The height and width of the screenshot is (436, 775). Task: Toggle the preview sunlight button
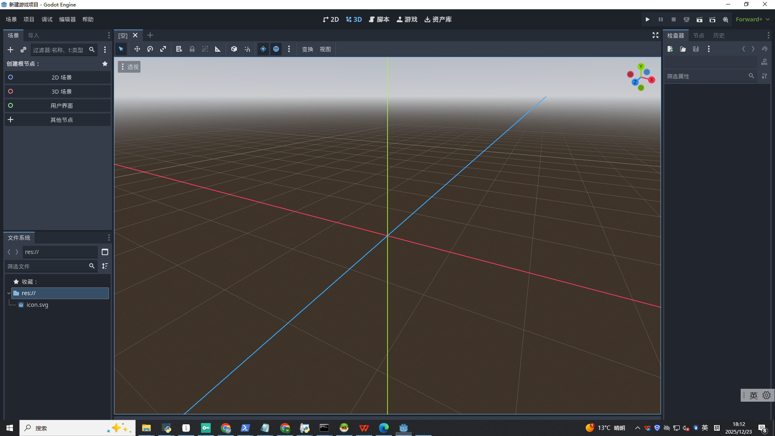coord(263,49)
